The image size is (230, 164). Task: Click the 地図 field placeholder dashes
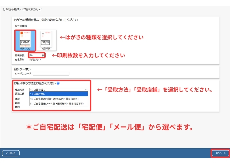[x=31, y=107]
